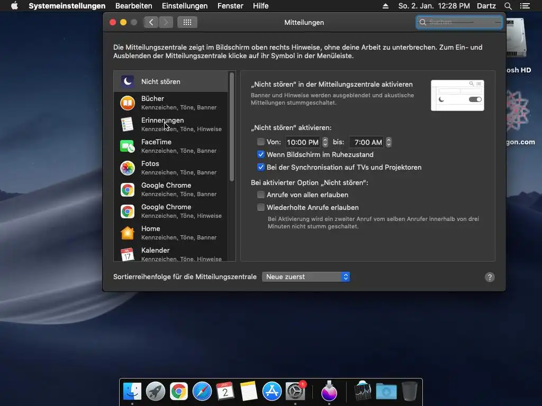Uncheck Synchronisation auf TVs und Projektoren
Image resolution: width=542 pixels, height=406 pixels.
pos(260,167)
